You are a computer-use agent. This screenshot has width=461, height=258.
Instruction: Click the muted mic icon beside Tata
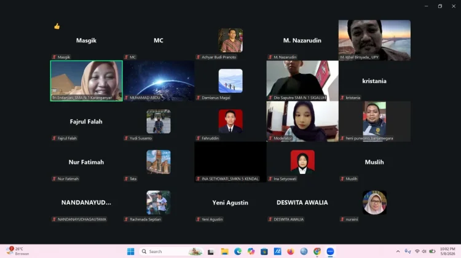point(127,179)
